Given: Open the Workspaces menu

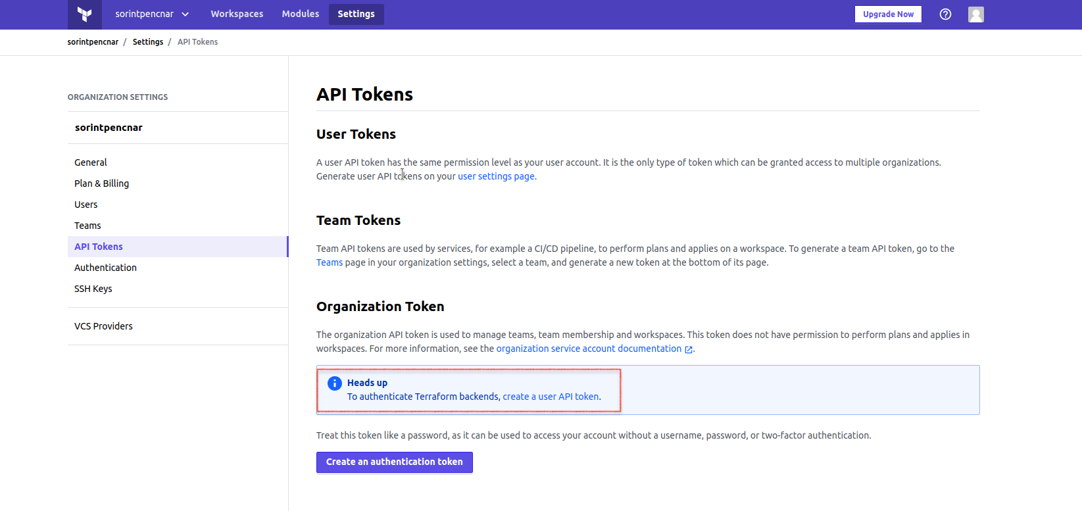Looking at the screenshot, I should point(237,14).
